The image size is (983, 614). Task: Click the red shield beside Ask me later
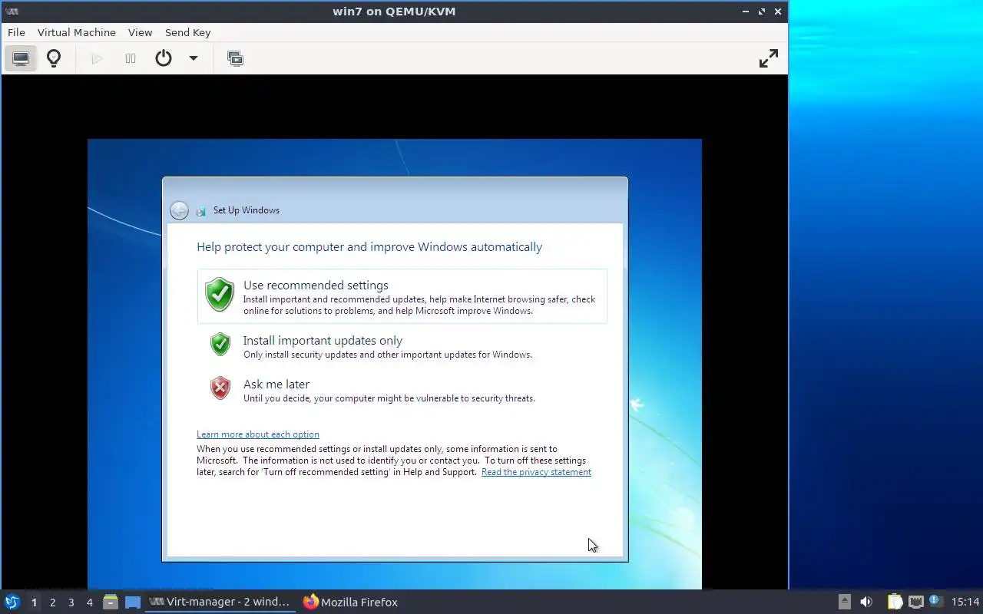pyautogui.click(x=220, y=388)
